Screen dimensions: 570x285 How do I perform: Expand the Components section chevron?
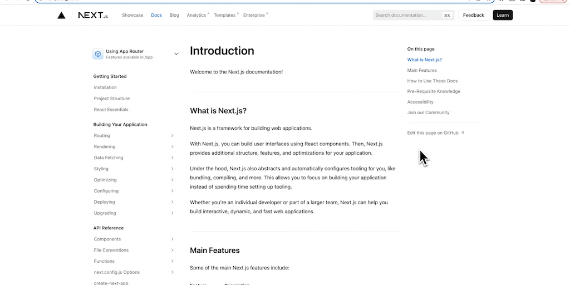coord(172,239)
